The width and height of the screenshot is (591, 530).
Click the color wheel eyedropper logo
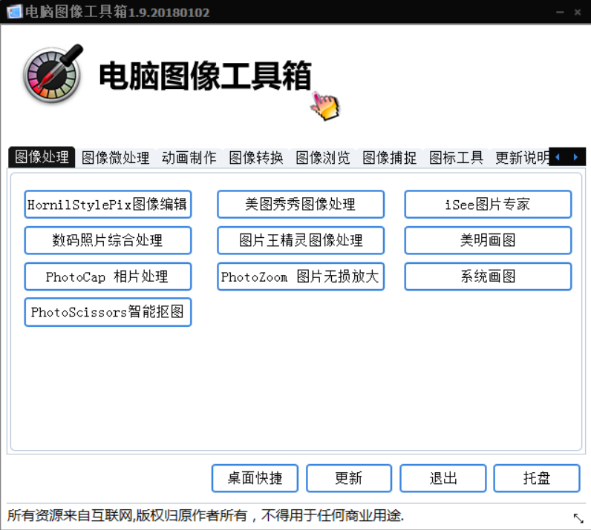pyautogui.click(x=53, y=74)
